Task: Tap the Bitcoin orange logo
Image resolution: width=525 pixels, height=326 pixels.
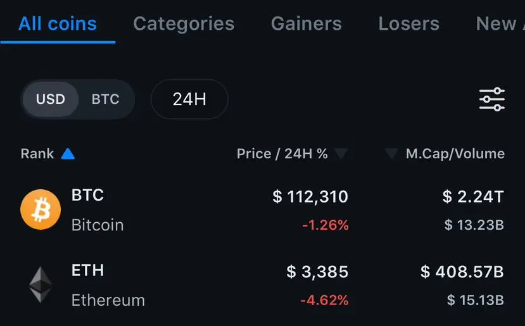Action: [41, 210]
